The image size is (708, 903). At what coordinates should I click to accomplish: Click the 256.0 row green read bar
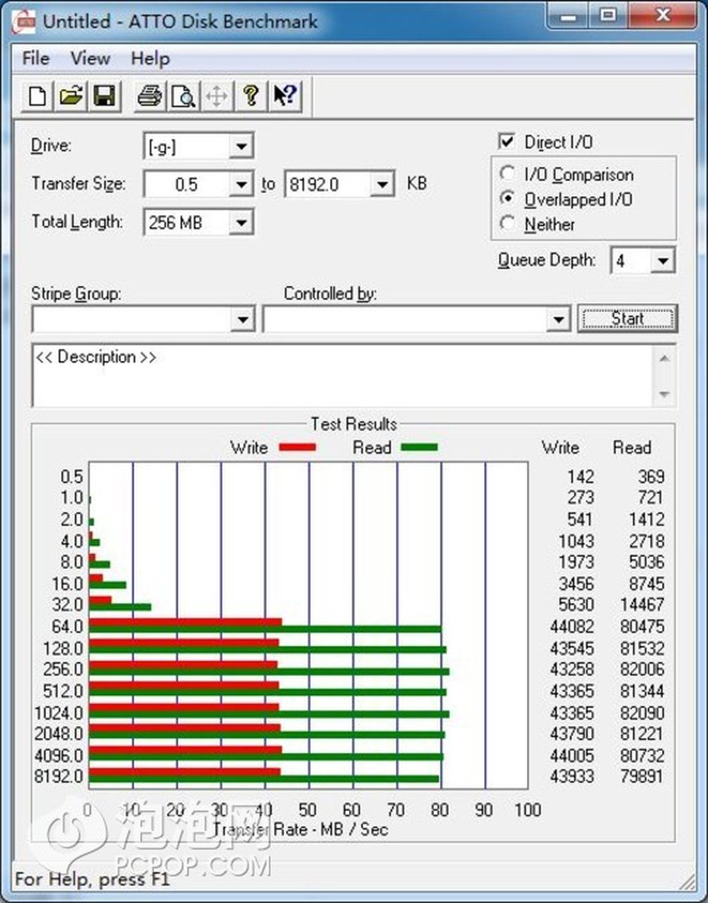pyautogui.click(x=269, y=672)
